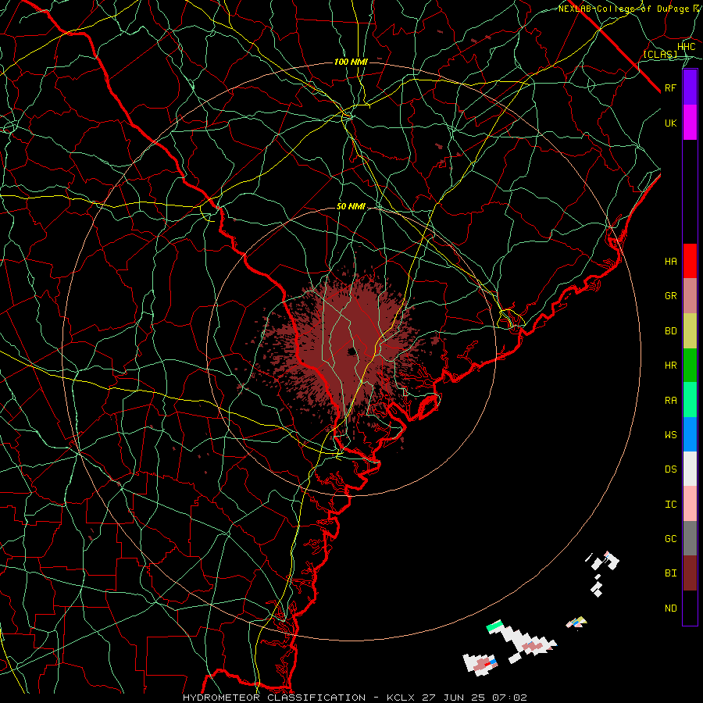Click the HHC product code text
Viewport: 703px width, 703px height.
click(686, 47)
